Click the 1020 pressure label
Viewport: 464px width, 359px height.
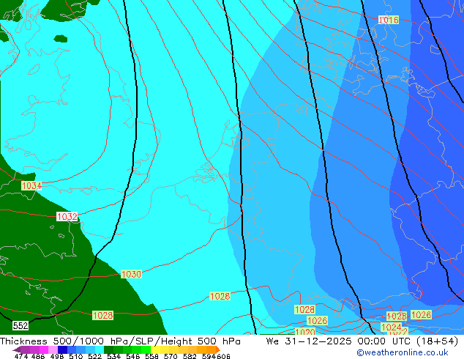(305, 332)
